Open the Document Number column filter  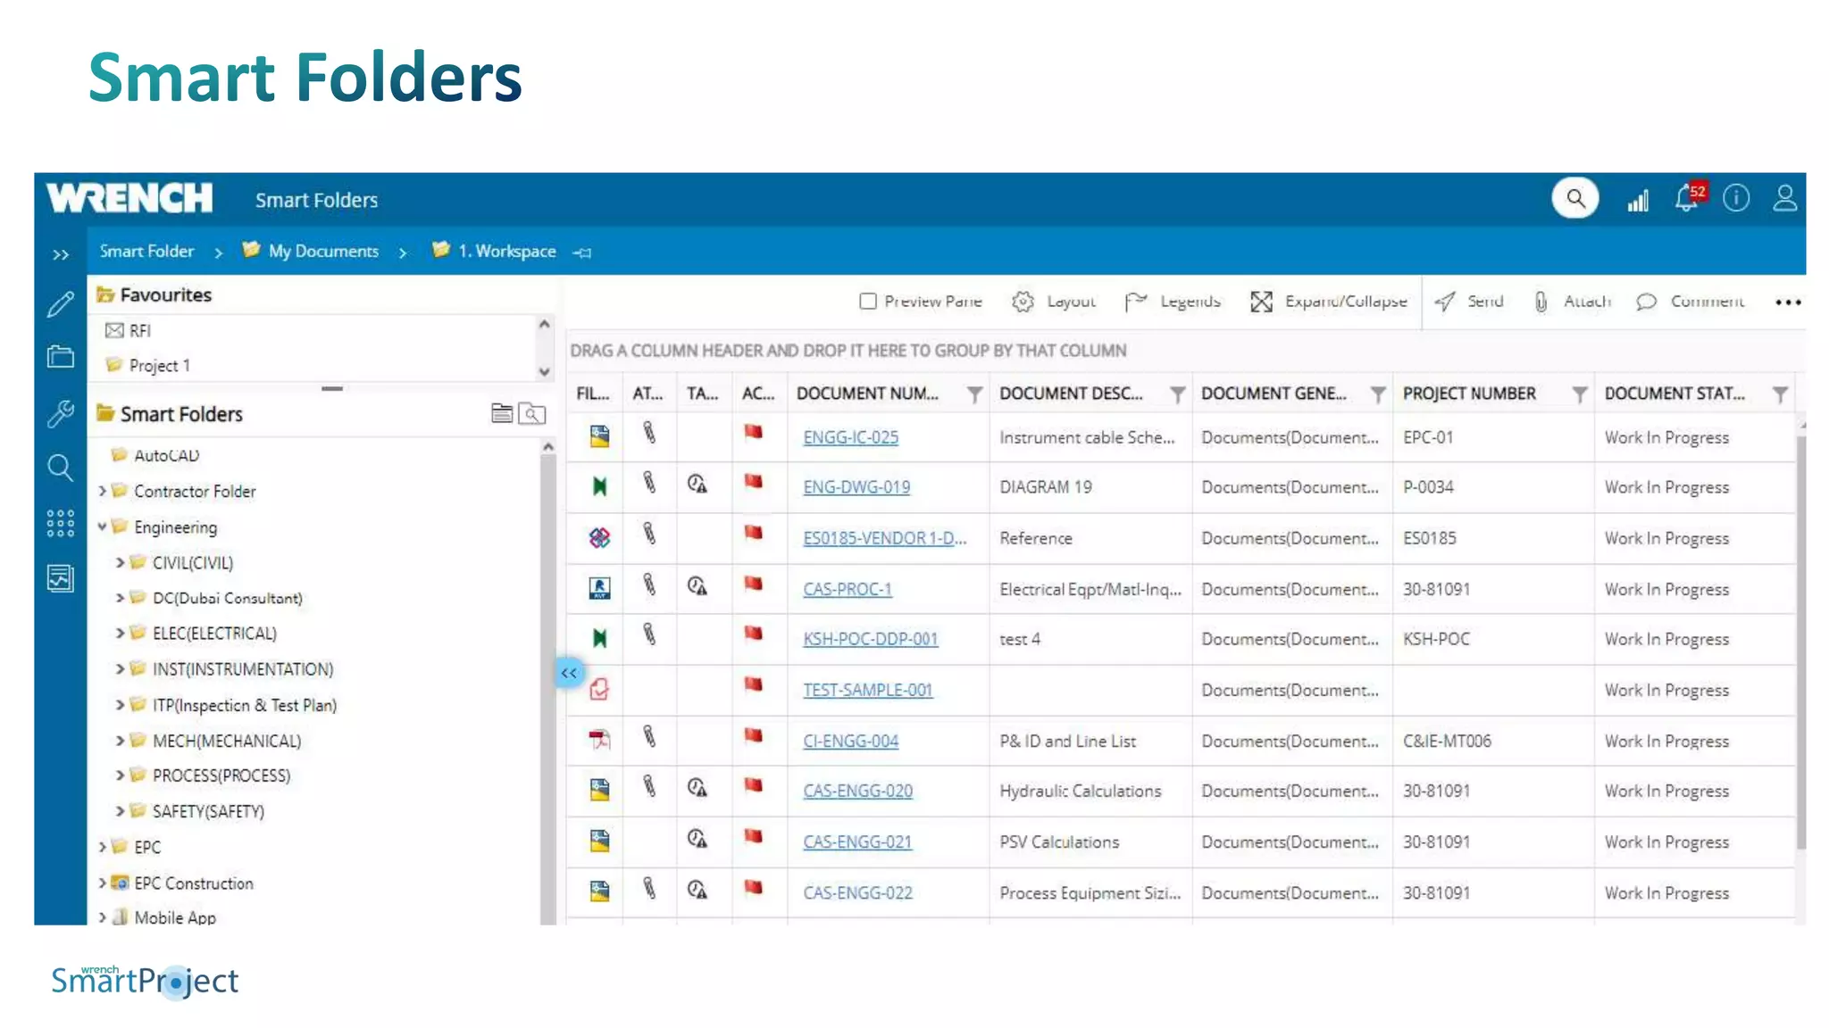point(974,394)
